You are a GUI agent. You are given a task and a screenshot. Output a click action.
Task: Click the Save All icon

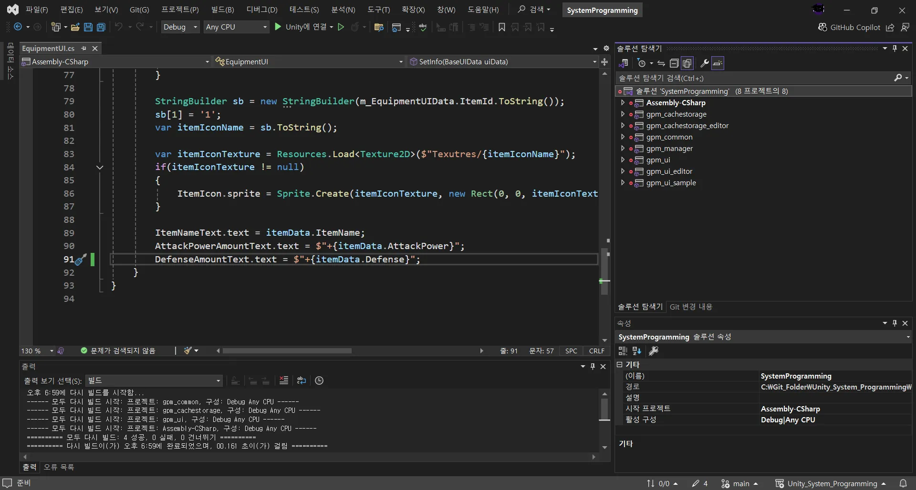101,27
